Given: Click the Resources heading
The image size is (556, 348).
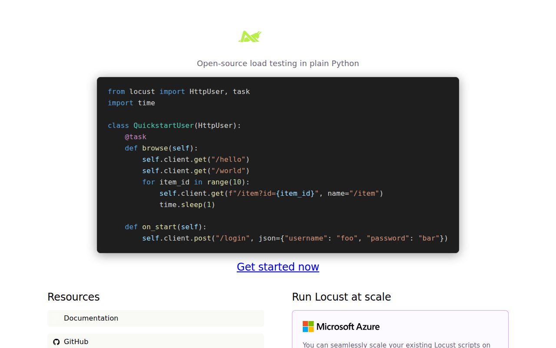Looking at the screenshot, I should point(73,297).
